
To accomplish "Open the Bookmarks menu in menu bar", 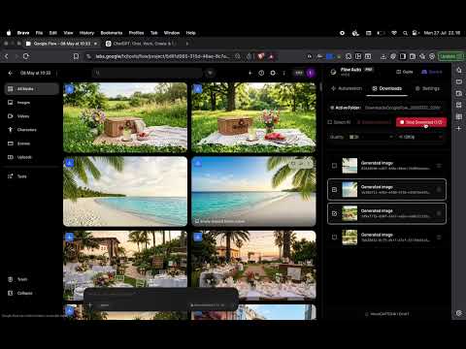I will tap(112, 33).
